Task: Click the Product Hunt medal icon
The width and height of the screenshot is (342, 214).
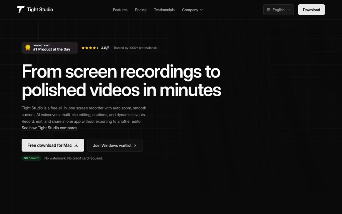Action: (x=28, y=47)
